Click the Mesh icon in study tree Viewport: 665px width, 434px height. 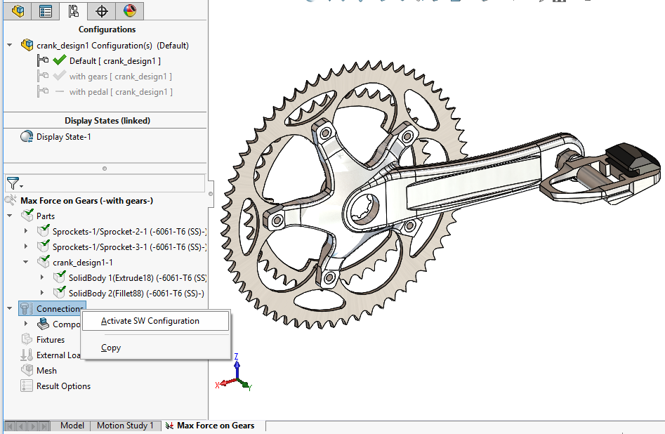(27, 370)
